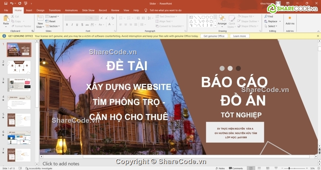The height and width of the screenshot is (170, 321).
Task: Click Tell me what you want to do
Action: pos(166,10)
